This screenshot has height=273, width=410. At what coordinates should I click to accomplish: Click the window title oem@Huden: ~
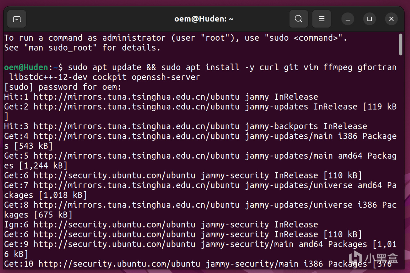(x=204, y=19)
